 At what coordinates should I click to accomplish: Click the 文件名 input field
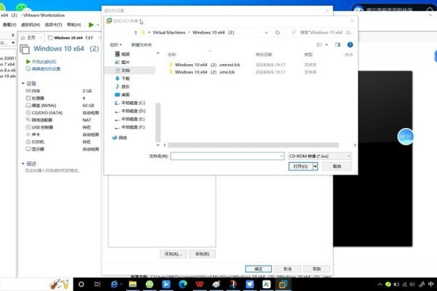point(227,156)
